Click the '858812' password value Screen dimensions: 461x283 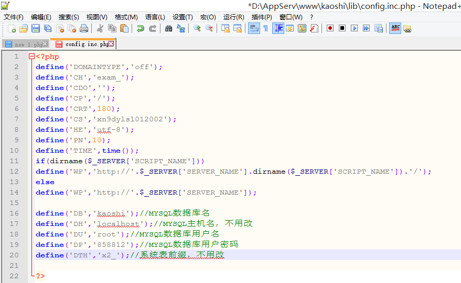111,245
